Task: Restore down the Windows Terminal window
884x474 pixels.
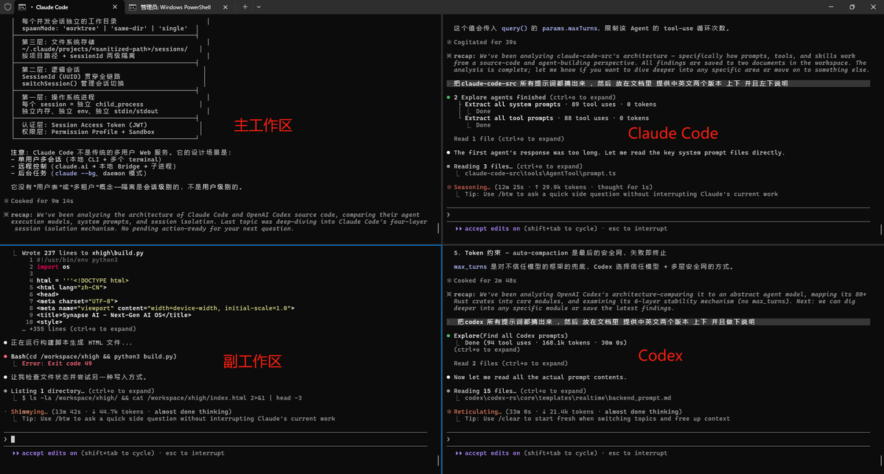Action: (852, 7)
